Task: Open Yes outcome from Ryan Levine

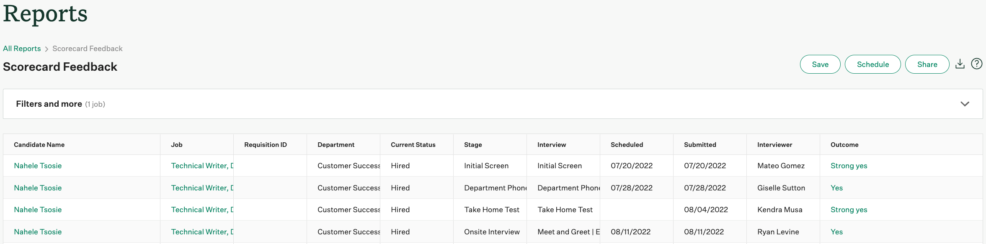Action: 836,232
